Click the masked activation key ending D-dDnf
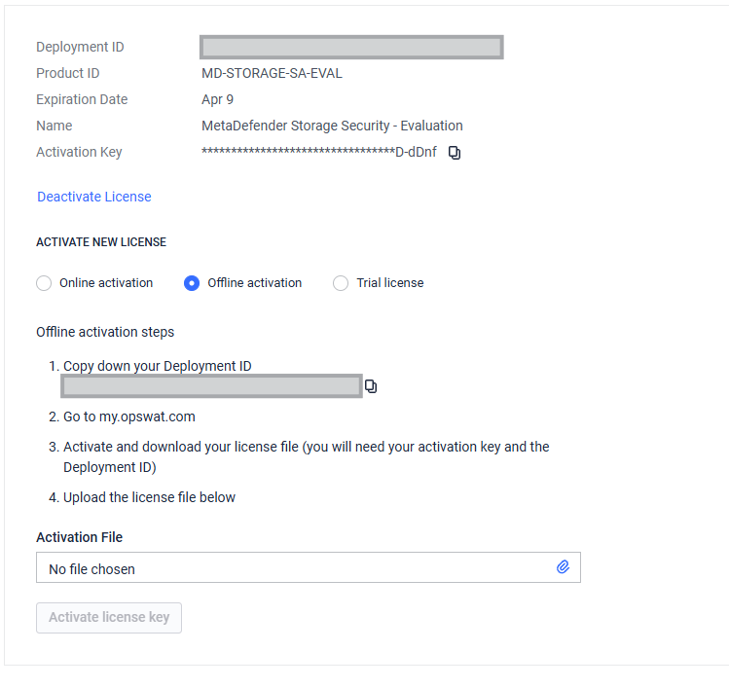Screen dimensions: 729x688 point(319,152)
